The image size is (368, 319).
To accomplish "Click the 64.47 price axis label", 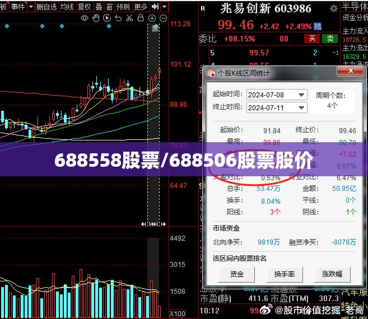I will pos(179,186).
